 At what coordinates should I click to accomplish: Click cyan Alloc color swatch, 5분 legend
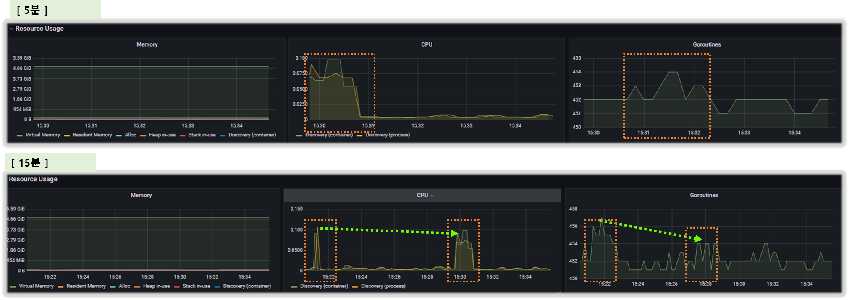[x=119, y=136]
